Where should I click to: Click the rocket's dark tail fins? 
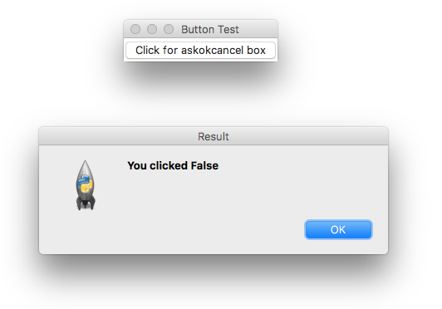(86, 204)
